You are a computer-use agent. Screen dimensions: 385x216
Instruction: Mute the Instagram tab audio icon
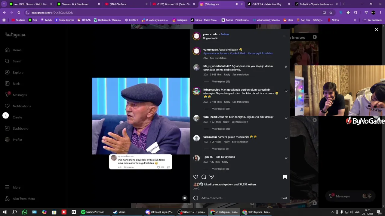[237, 4]
